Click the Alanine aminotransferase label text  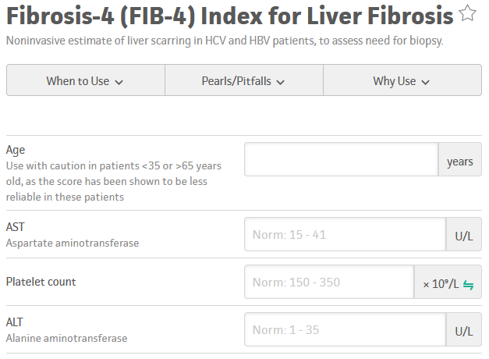[66, 339]
